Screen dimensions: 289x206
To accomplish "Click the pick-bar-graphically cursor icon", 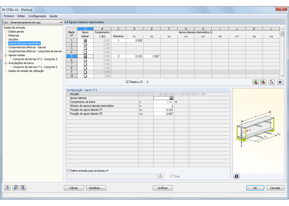I will click(x=272, y=82).
